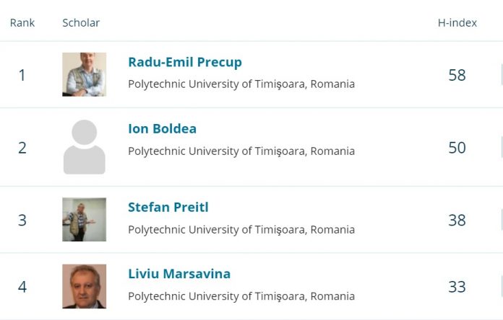Click the university affiliation under Radu-Emil Precup
The height and width of the screenshot is (320, 503).
[x=241, y=84]
